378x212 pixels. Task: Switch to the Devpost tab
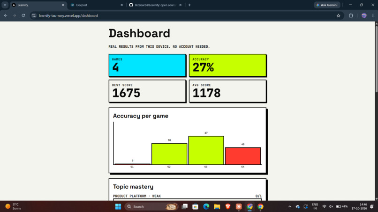coord(97,5)
